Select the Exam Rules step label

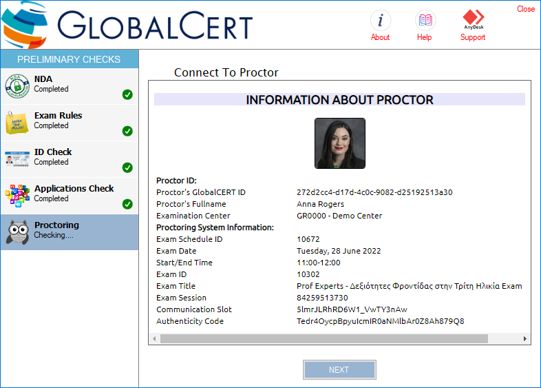tap(58, 116)
